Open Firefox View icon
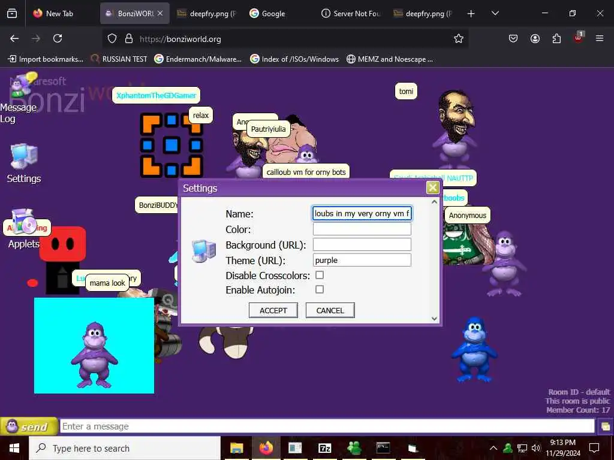 [x=12, y=14]
